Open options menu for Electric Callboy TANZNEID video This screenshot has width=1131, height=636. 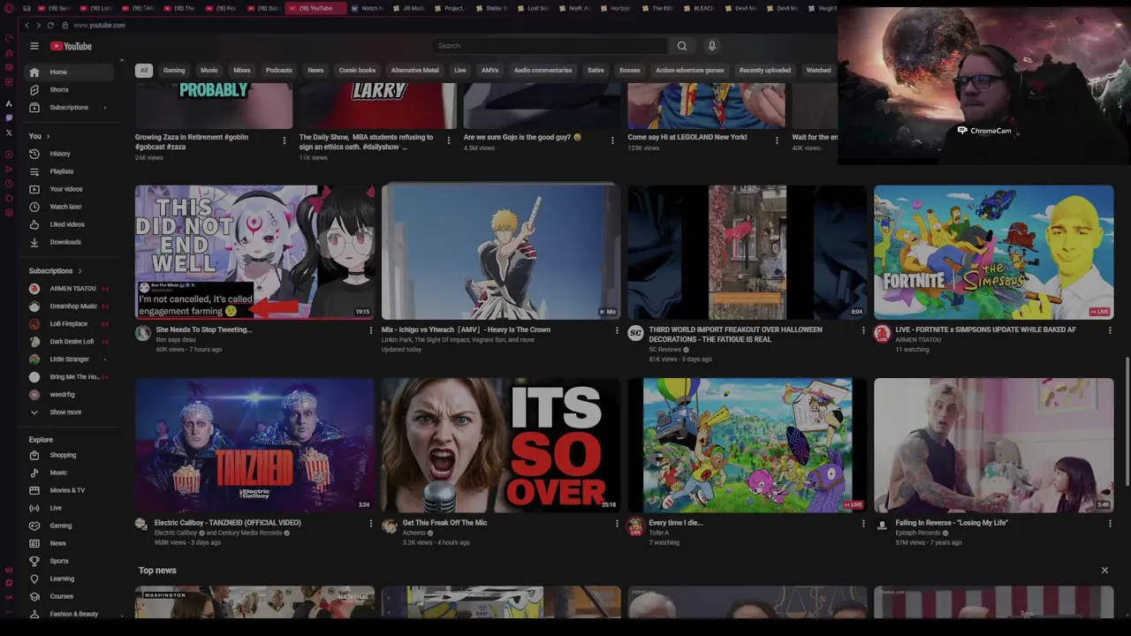(x=371, y=523)
